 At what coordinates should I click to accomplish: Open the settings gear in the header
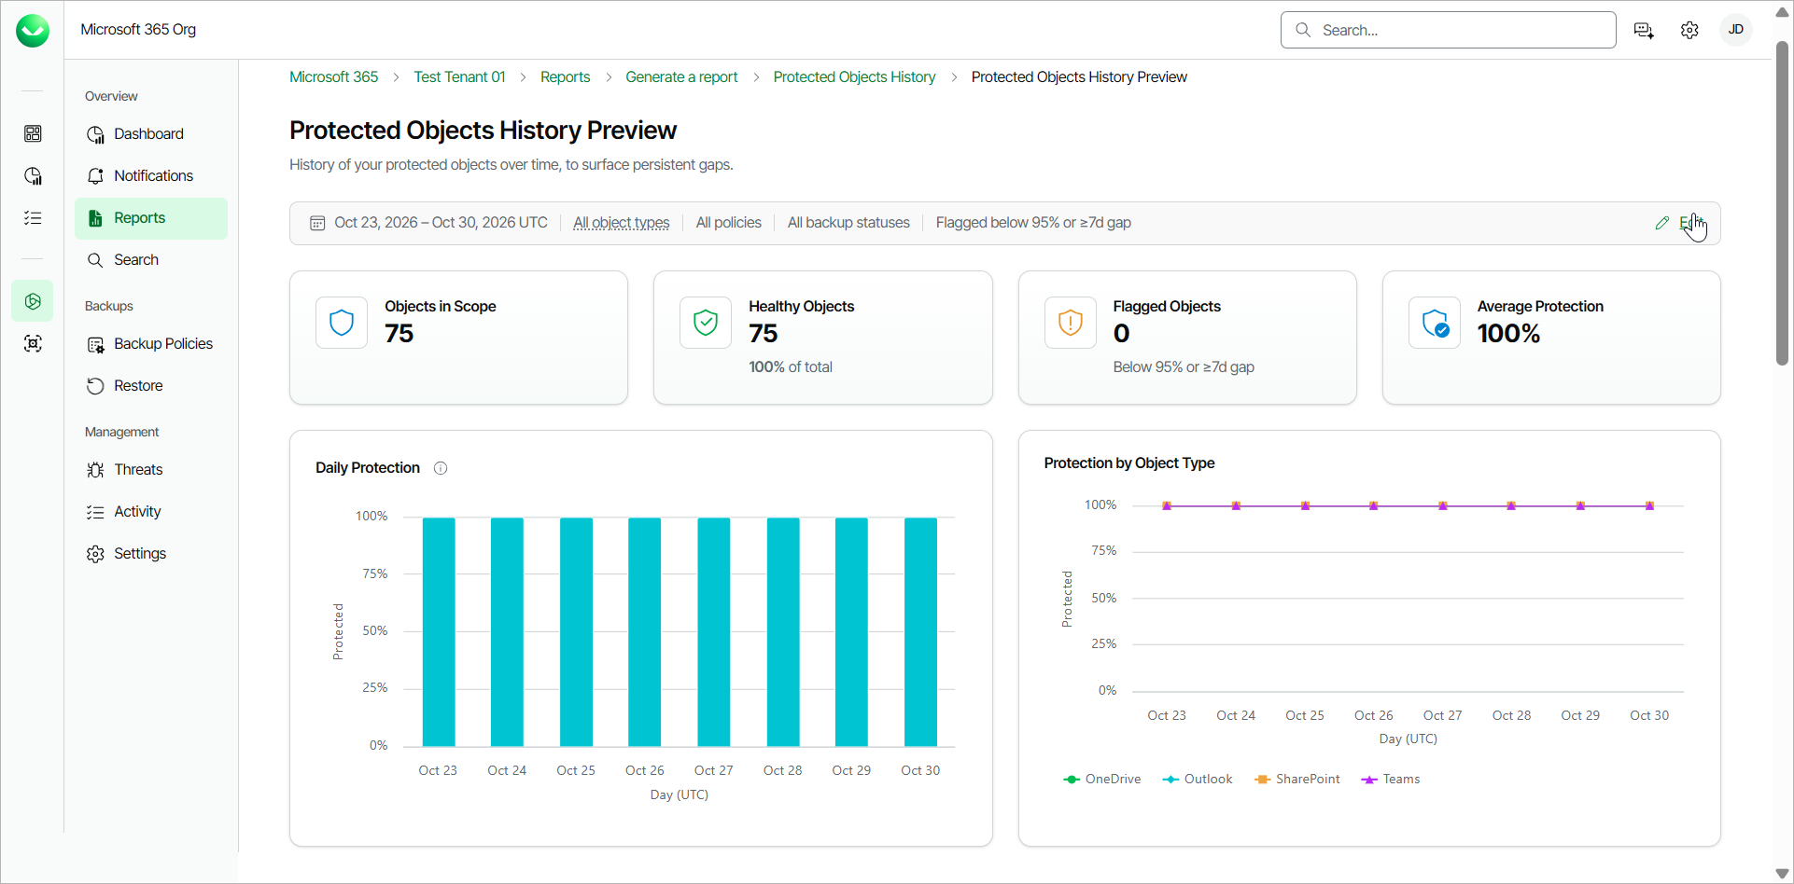coord(1689,30)
